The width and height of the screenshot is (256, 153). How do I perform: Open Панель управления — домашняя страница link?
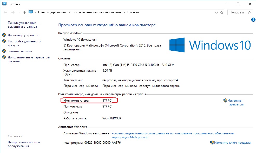coord(24,25)
